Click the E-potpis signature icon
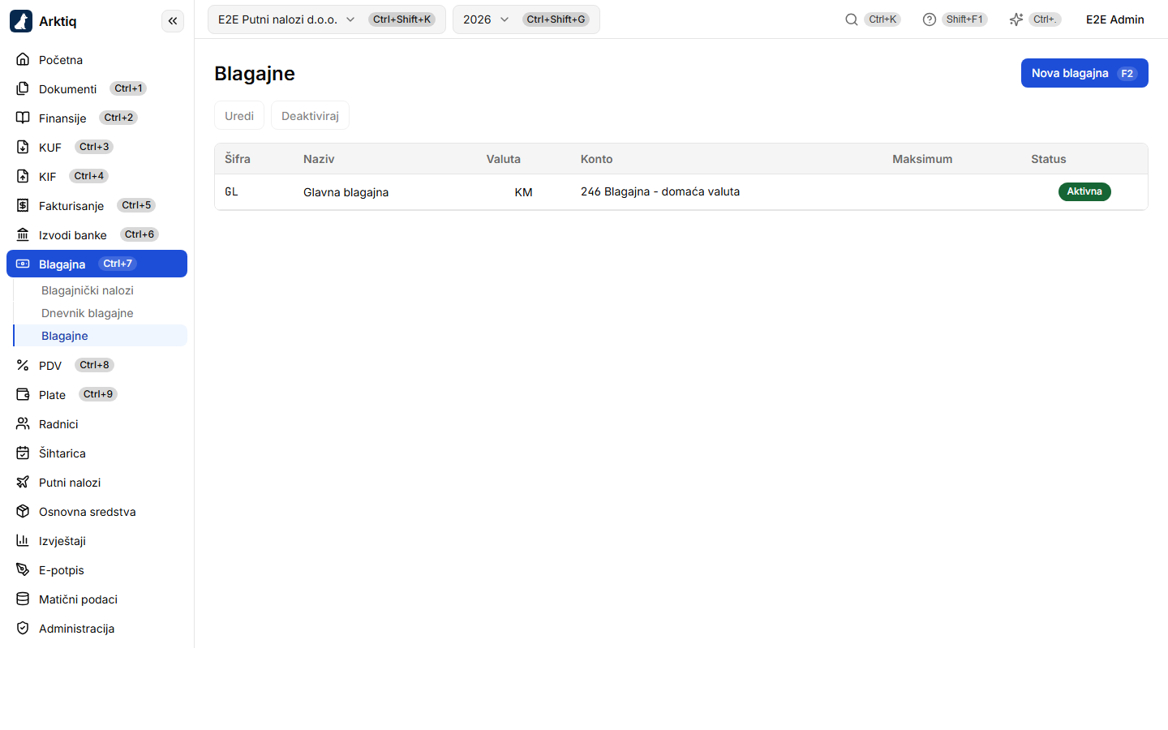The width and height of the screenshot is (1168, 730). 23,569
